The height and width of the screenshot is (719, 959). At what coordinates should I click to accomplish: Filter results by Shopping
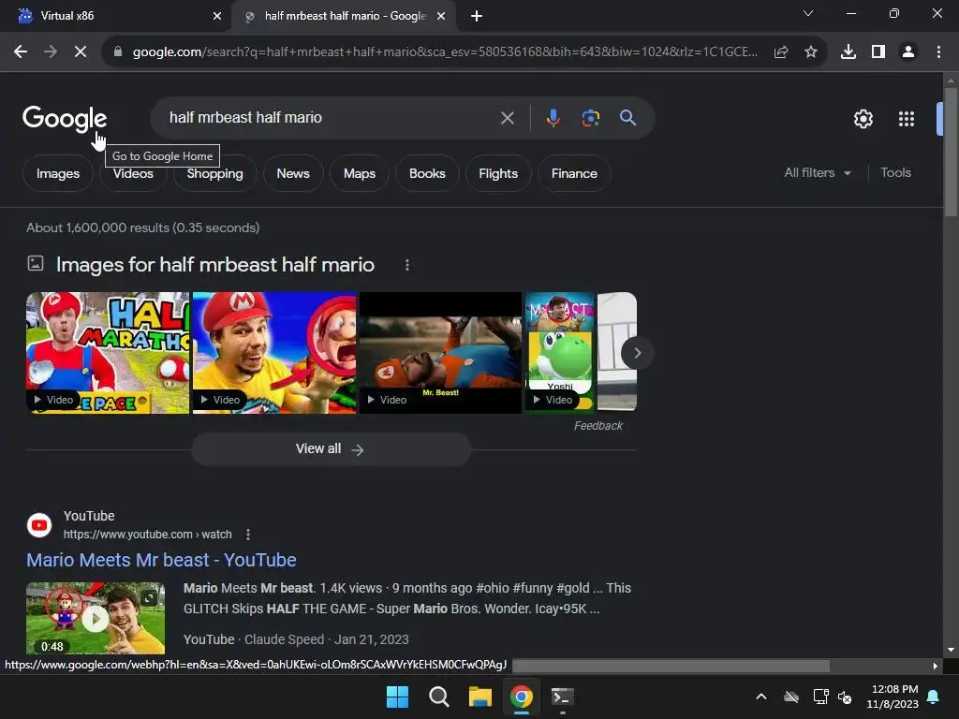point(214,173)
